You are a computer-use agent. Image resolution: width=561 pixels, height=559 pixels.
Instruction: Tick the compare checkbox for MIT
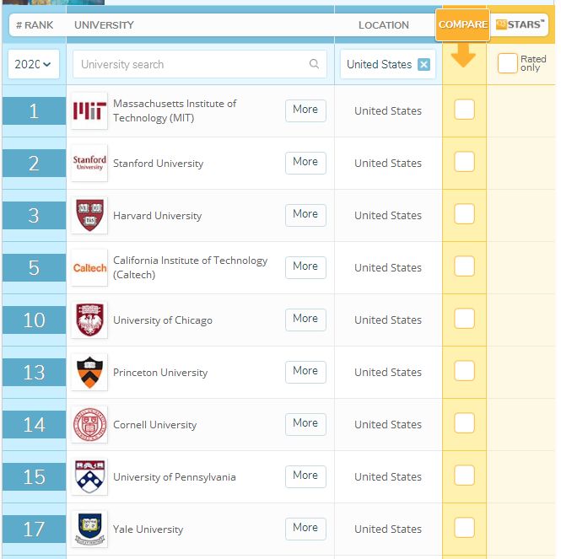point(464,110)
